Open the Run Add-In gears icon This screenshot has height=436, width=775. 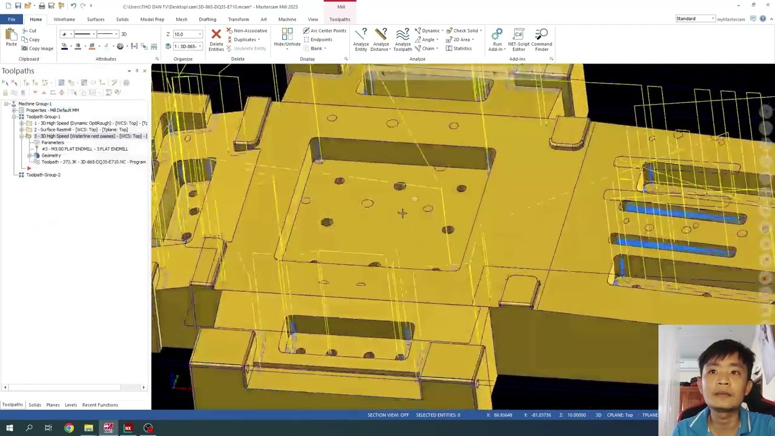pos(497,35)
